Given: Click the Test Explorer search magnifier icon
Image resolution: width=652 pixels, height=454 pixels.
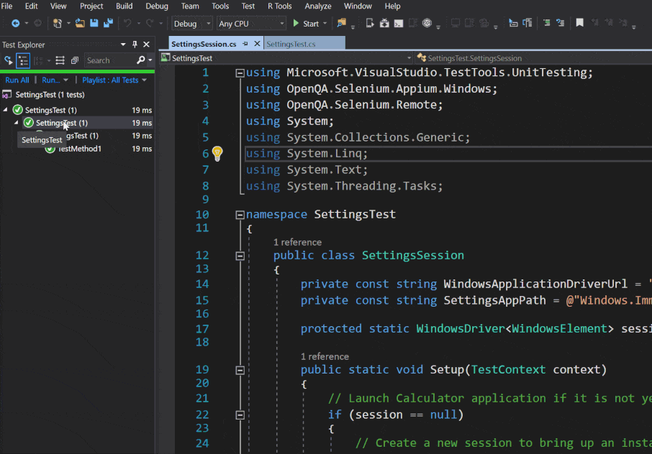Looking at the screenshot, I should [140, 60].
